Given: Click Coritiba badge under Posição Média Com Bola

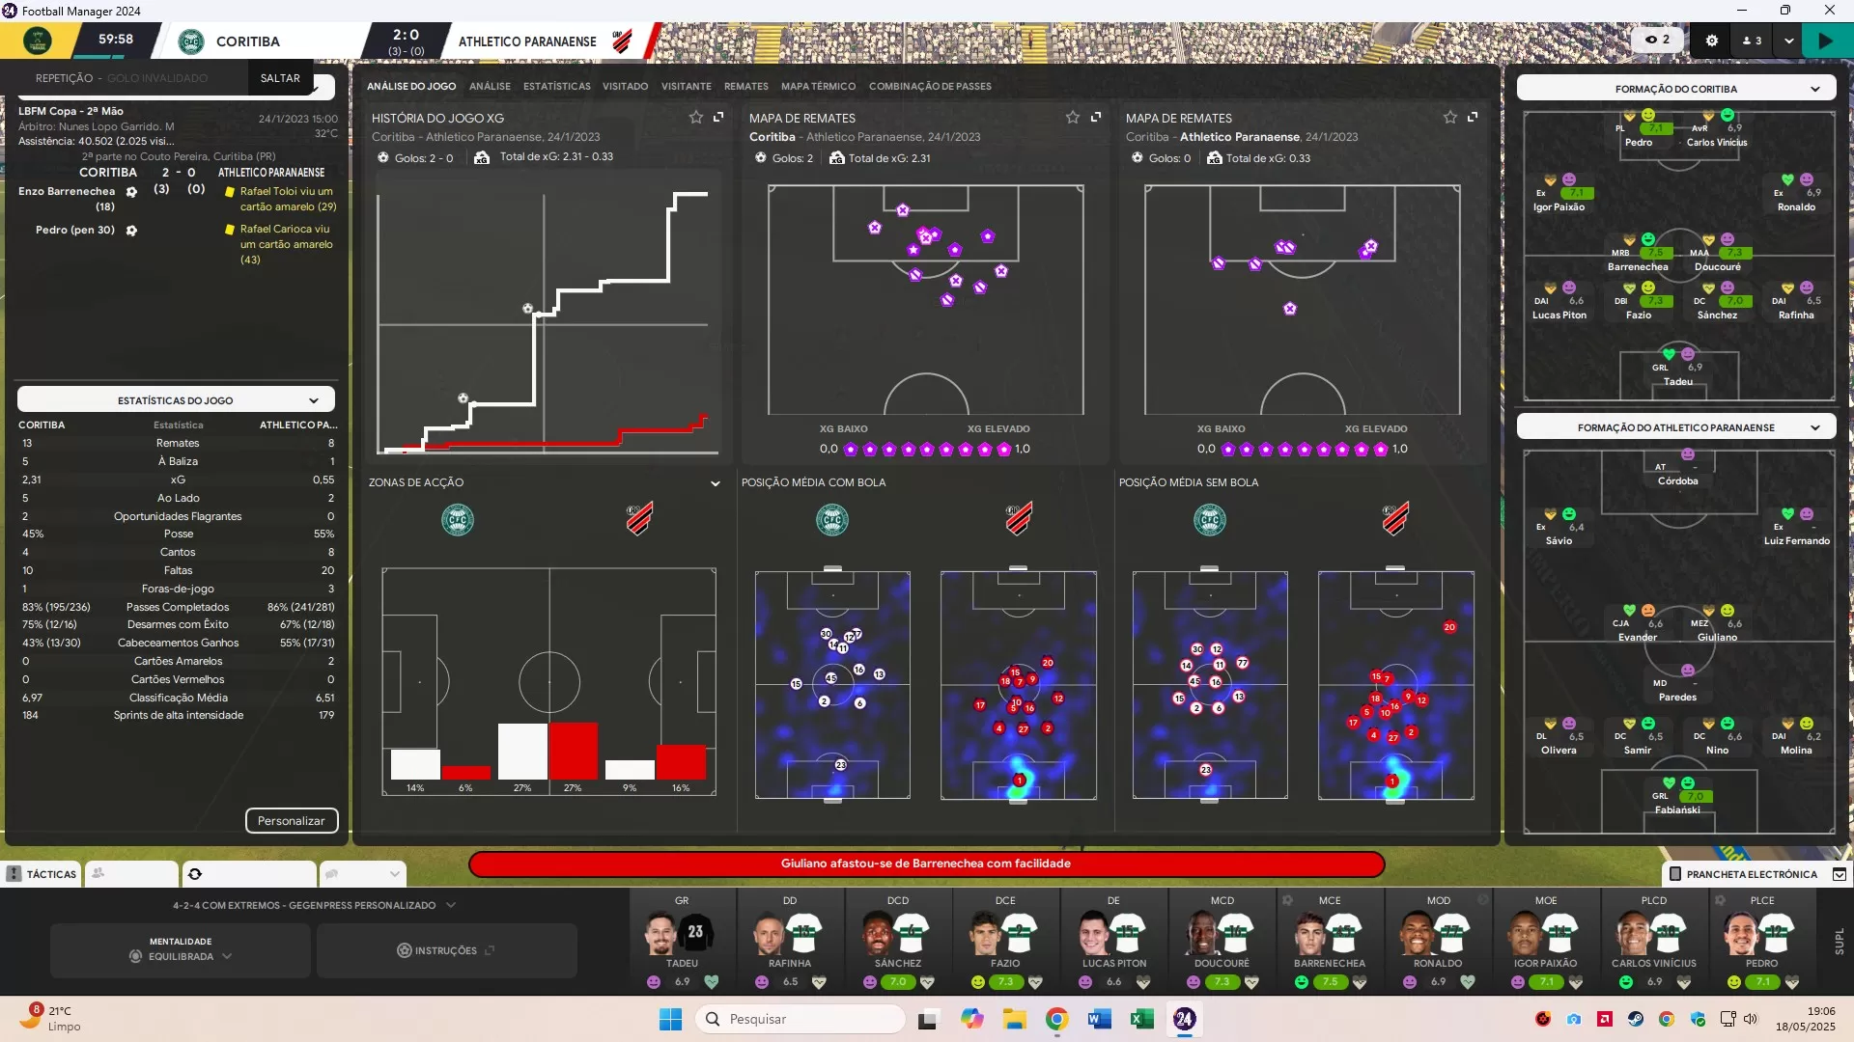Looking at the screenshot, I should pyautogui.click(x=832, y=520).
